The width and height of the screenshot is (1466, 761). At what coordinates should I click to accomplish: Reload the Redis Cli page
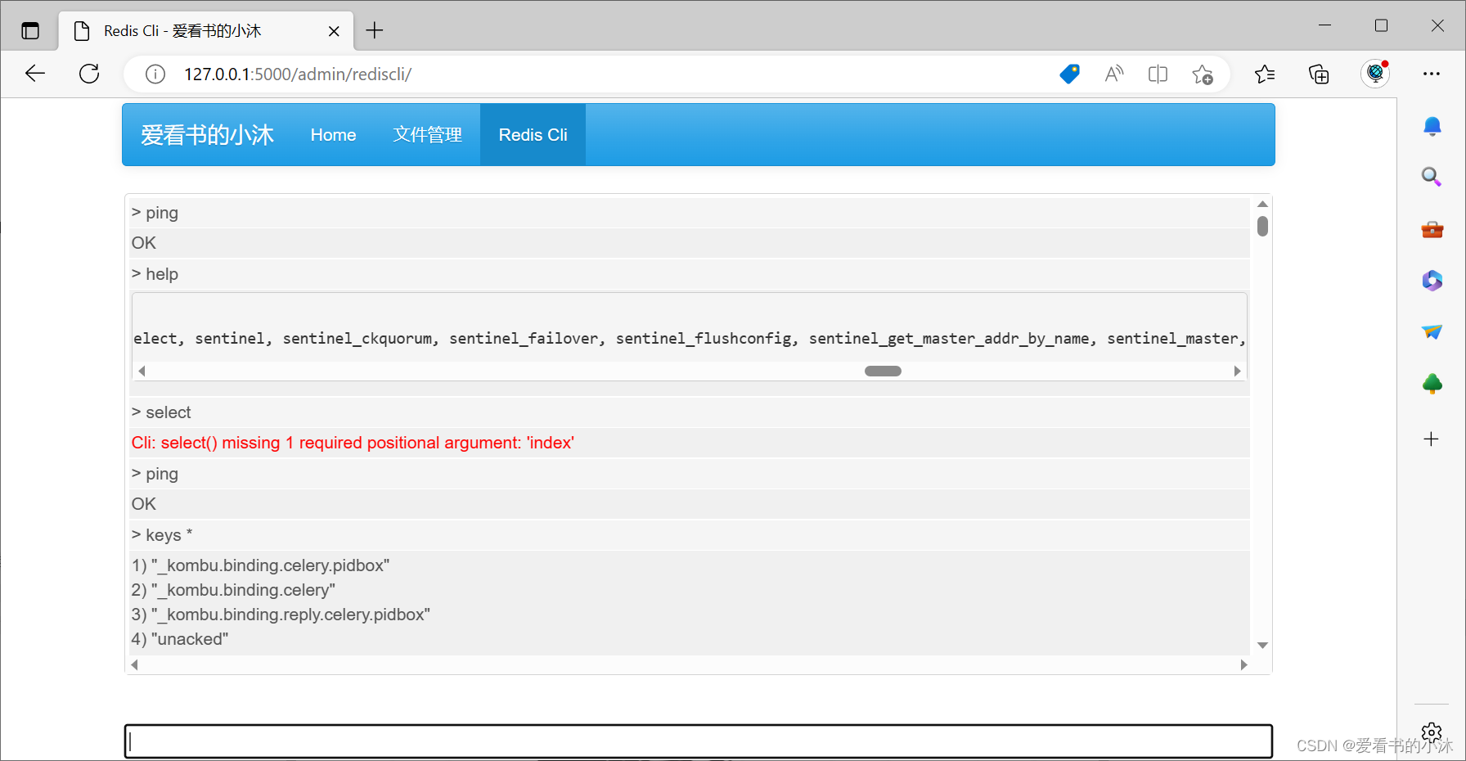click(89, 74)
